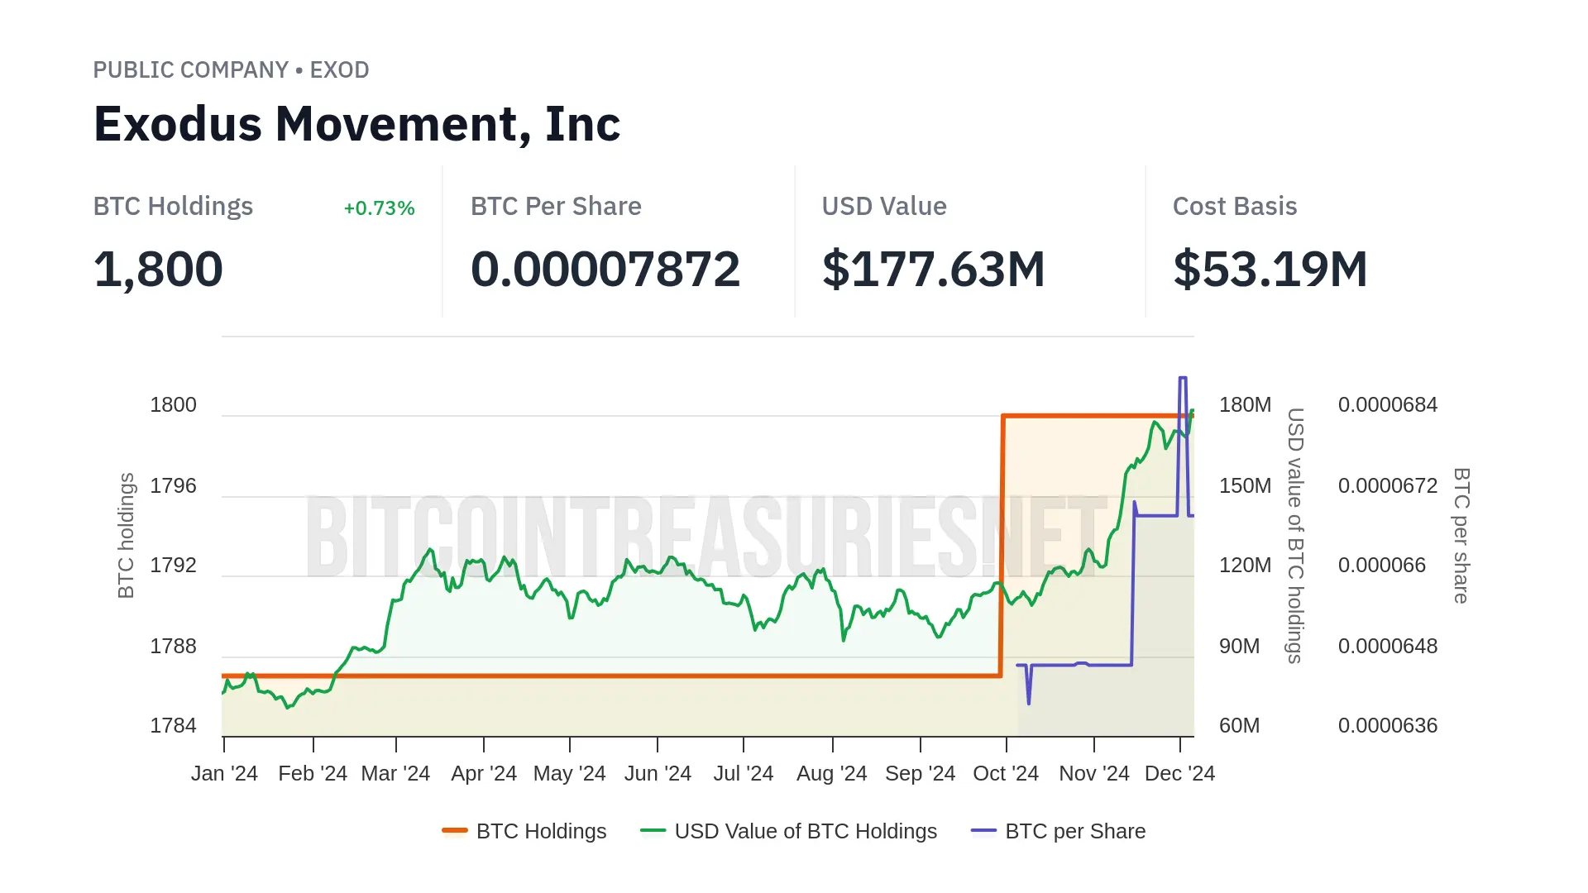Toggle the BTC per Share legend series

pos(1074,831)
